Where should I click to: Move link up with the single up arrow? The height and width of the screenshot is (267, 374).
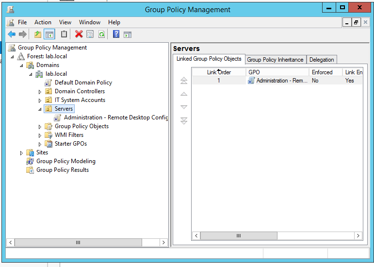tap(184, 94)
